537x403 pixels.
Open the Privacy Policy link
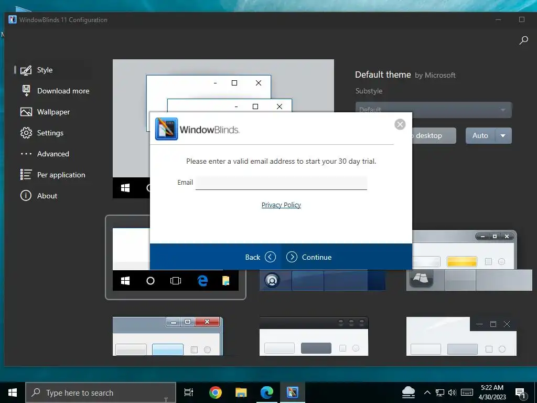281,205
